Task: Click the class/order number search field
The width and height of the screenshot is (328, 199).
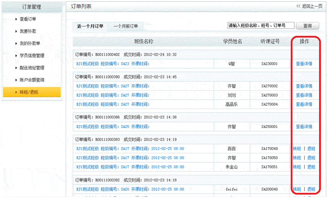Action: (x=260, y=26)
